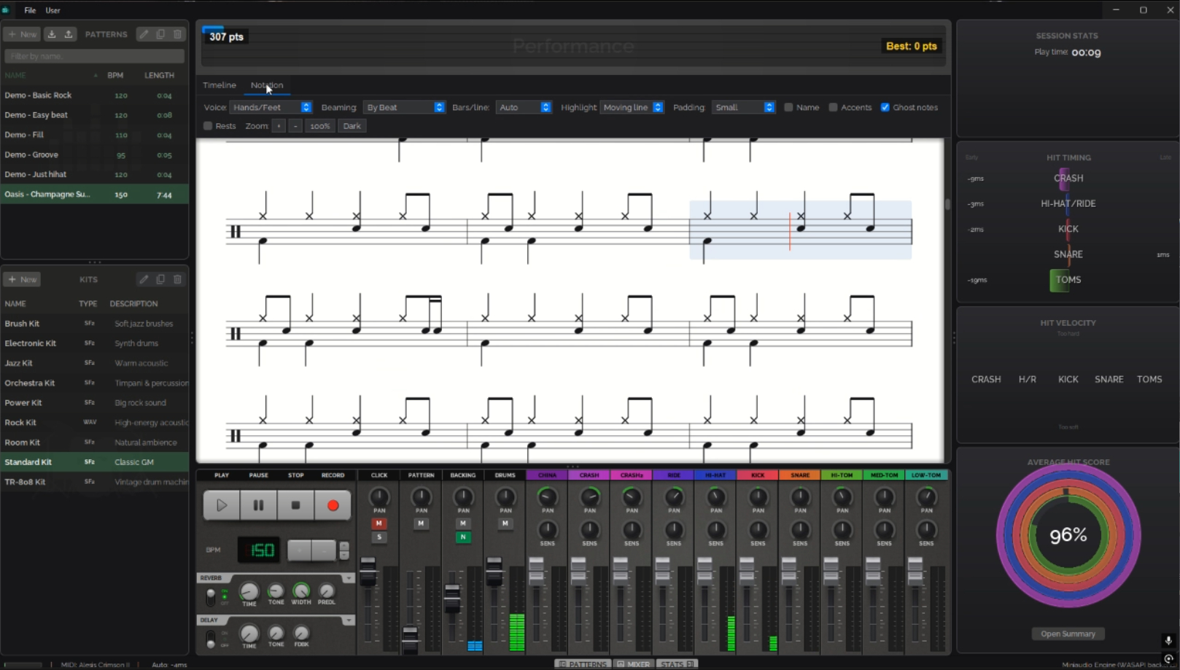Click the pencil edit icon in Patterns

144,34
